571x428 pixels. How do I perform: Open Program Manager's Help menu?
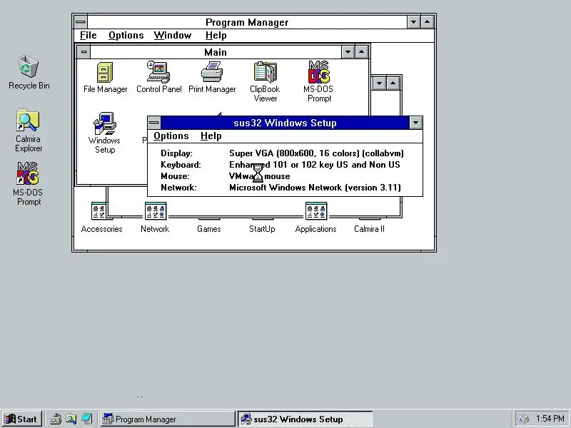pos(216,35)
